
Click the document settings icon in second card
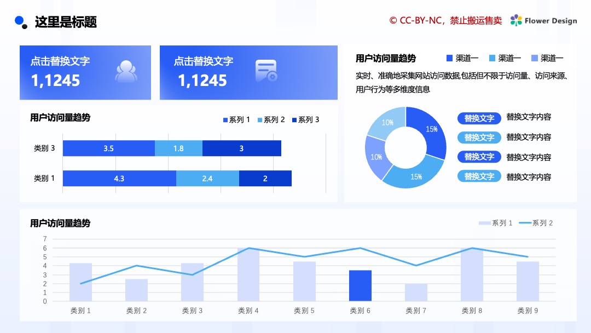[266, 71]
